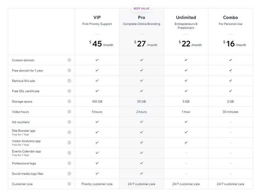Screen dimensions: 262x196
Task: Click the Customer care info icon
Action: [x=69, y=184]
